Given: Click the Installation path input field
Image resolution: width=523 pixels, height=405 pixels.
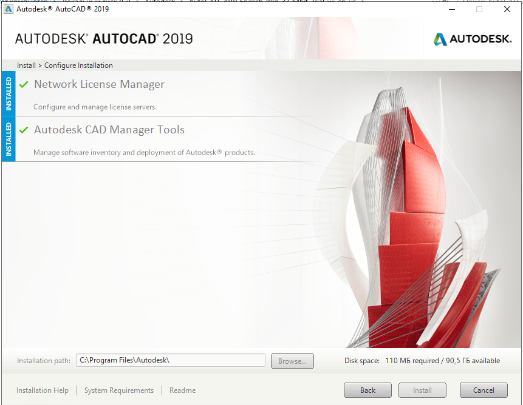Looking at the screenshot, I should click(171, 360).
